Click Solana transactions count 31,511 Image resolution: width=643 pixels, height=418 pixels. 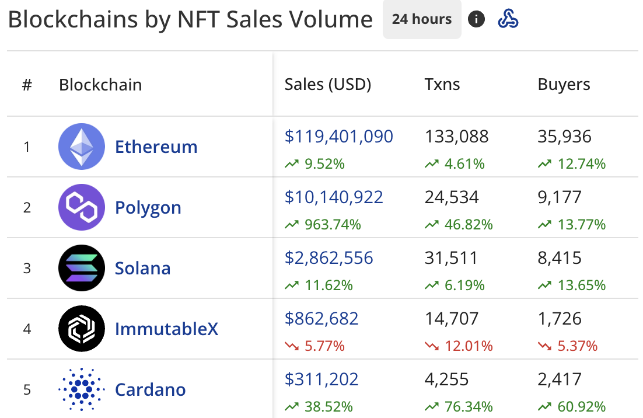(x=451, y=258)
